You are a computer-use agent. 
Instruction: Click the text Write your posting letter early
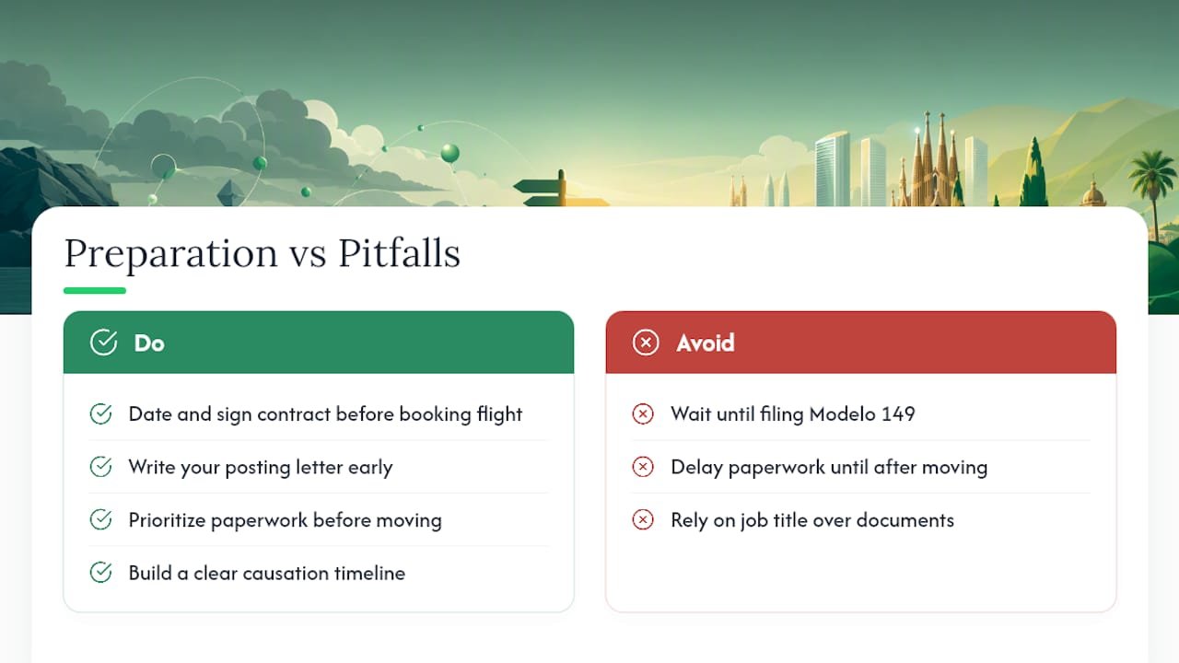coord(261,467)
